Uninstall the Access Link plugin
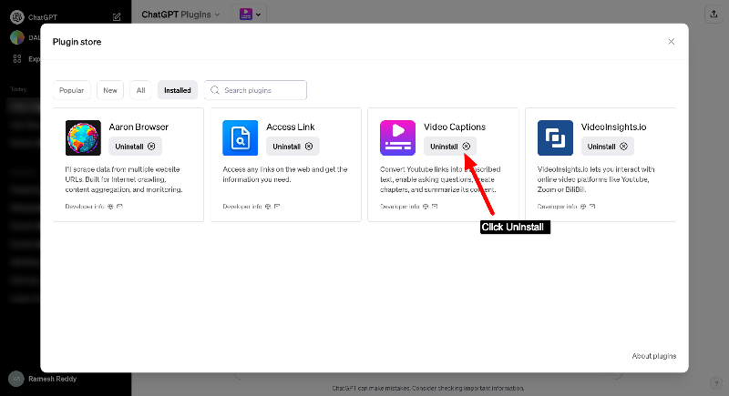729x396 pixels. (x=293, y=147)
